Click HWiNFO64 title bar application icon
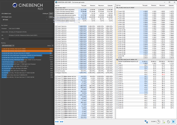This screenshot has width=177, height=125. tap(56, 2)
